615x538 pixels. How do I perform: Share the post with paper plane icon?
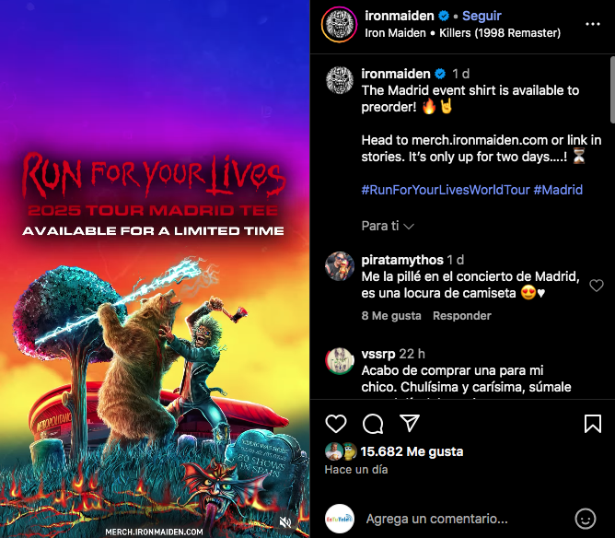[x=410, y=423]
